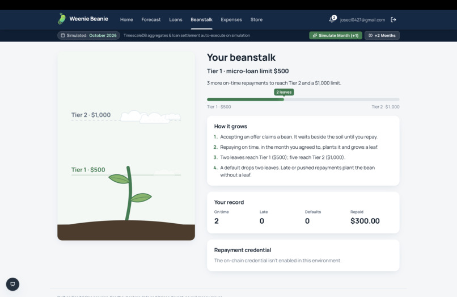The image size is (457, 297).
Task: Click the notification count badge
Action: tap(334, 18)
